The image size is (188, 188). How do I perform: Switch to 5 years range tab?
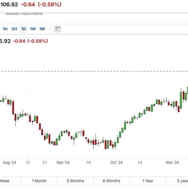pyautogui.click(x=177, y=181)
